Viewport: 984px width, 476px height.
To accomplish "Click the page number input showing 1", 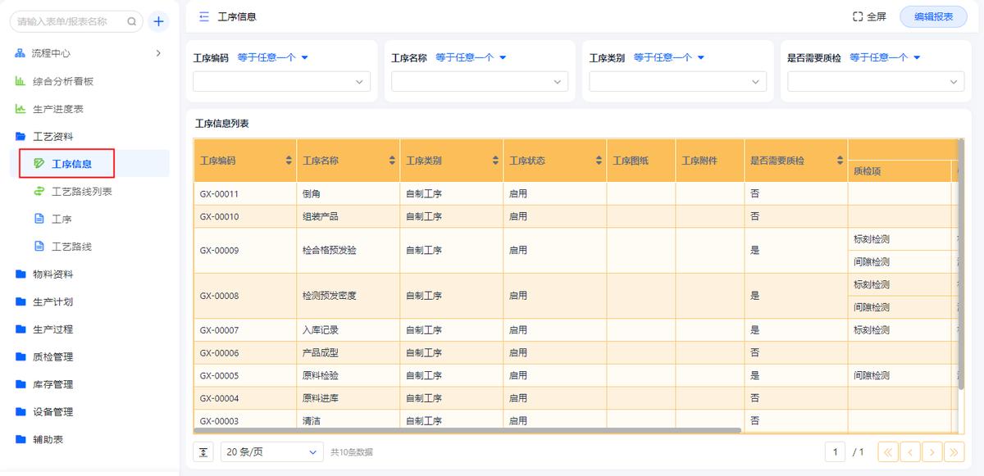I will point(834,451).
